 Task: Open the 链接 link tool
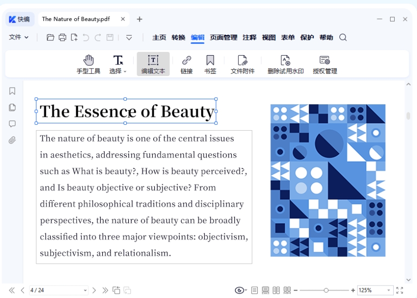coord(186,63)
